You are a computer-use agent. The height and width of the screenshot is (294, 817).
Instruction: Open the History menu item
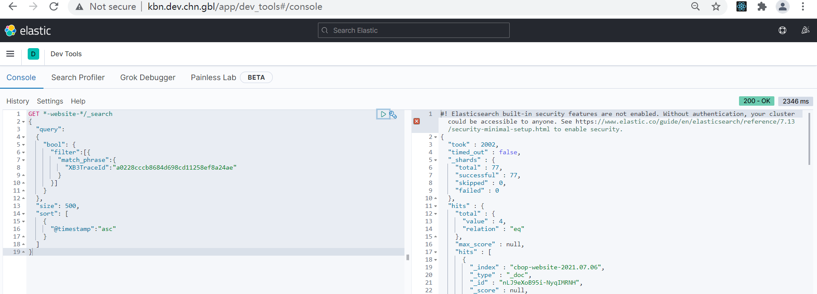[18, 101]
